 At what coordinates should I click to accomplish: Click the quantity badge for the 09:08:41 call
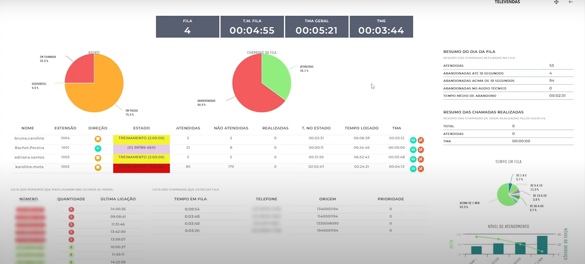[x=71, y=217]
